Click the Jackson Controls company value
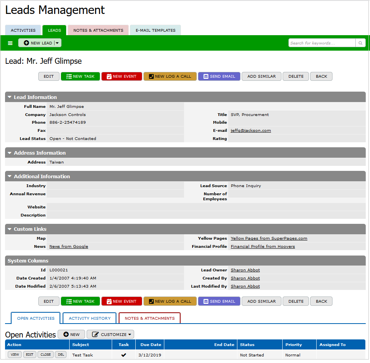 (68, 115)
